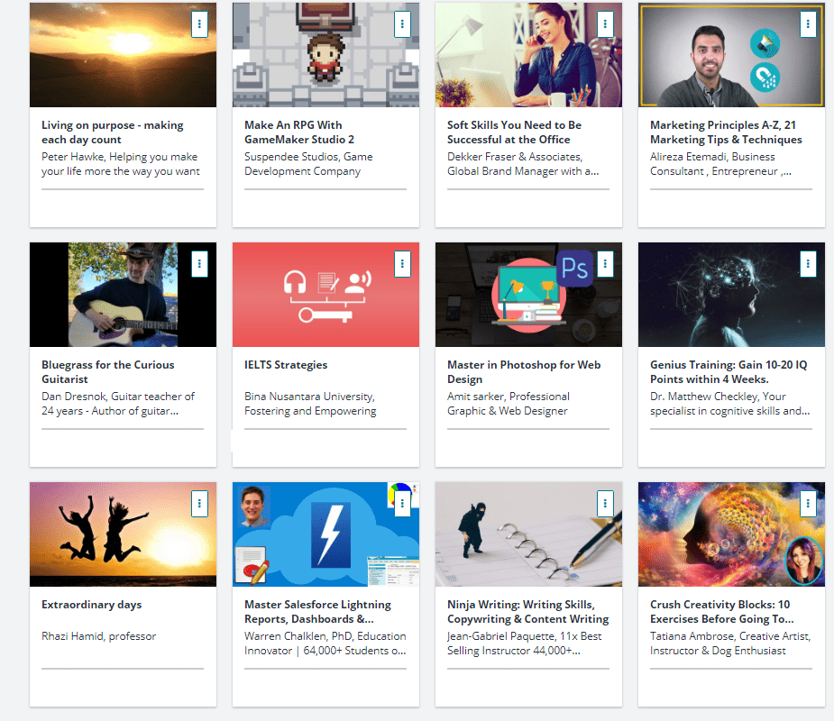
Task: Open three-dot menu on Extraordinary days card
Action: (x=200, y=504)
